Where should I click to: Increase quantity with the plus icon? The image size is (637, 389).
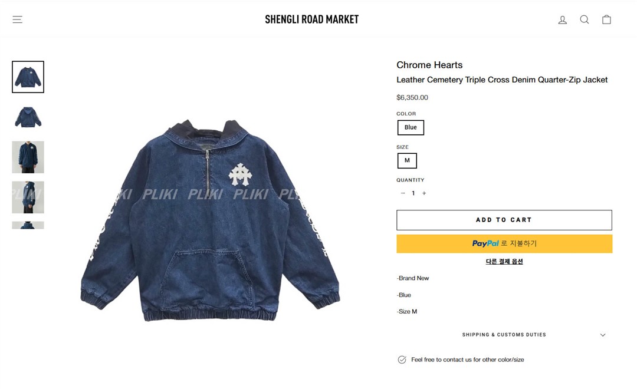pyautogui.click(x=424, y=193)
